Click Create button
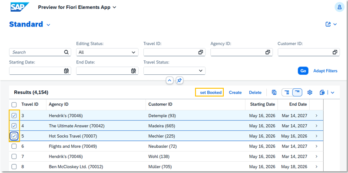The height and width of the screenshot is (173, 348). coord(235,93)
